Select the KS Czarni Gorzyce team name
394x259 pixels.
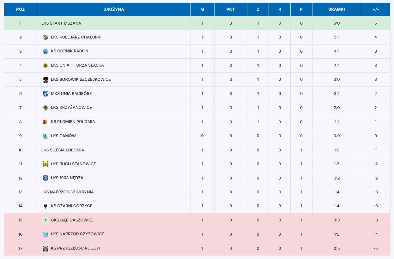[x=72, y=206]
